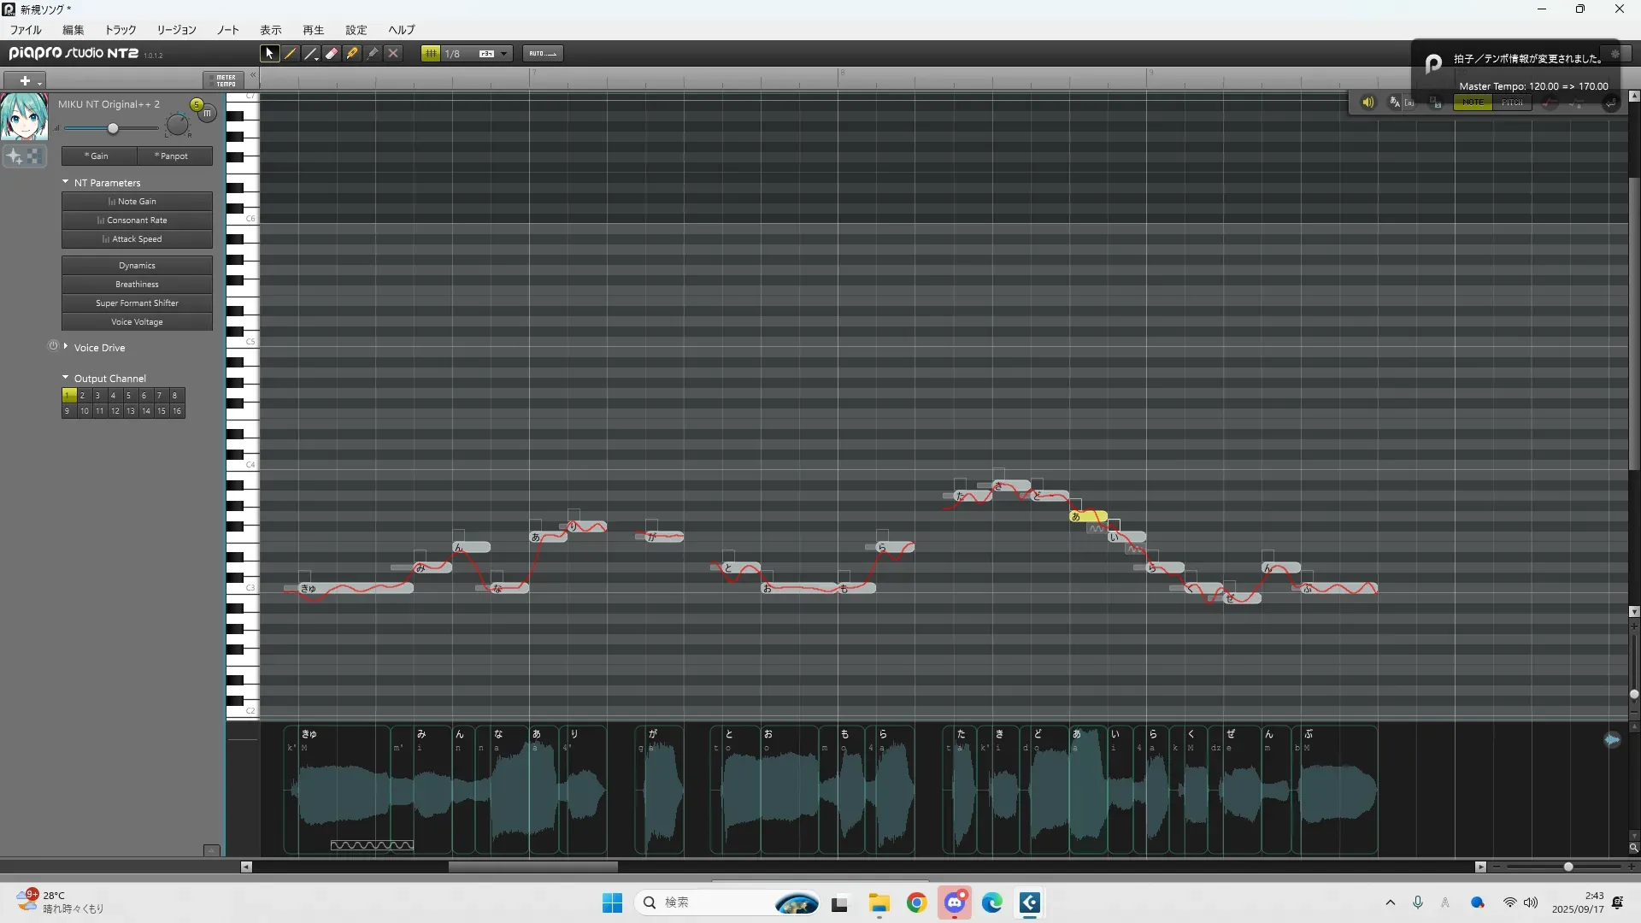1641x923 pixels.
Task: Click the red X delete tool
Action: point(393,54)
